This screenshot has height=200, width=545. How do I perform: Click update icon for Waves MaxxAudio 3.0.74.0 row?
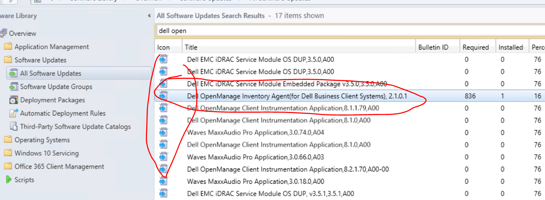click(164, 132)
